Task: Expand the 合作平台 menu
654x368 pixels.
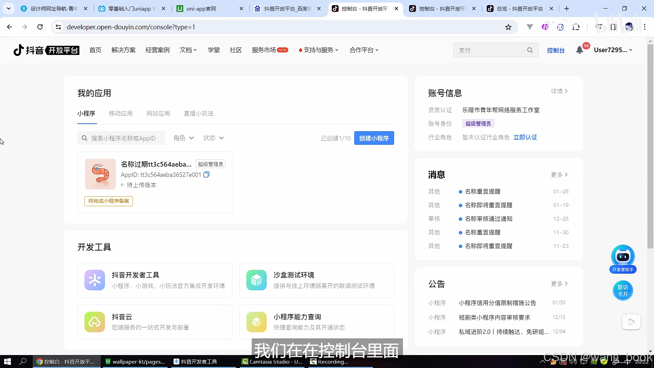Action: (364, 50)
